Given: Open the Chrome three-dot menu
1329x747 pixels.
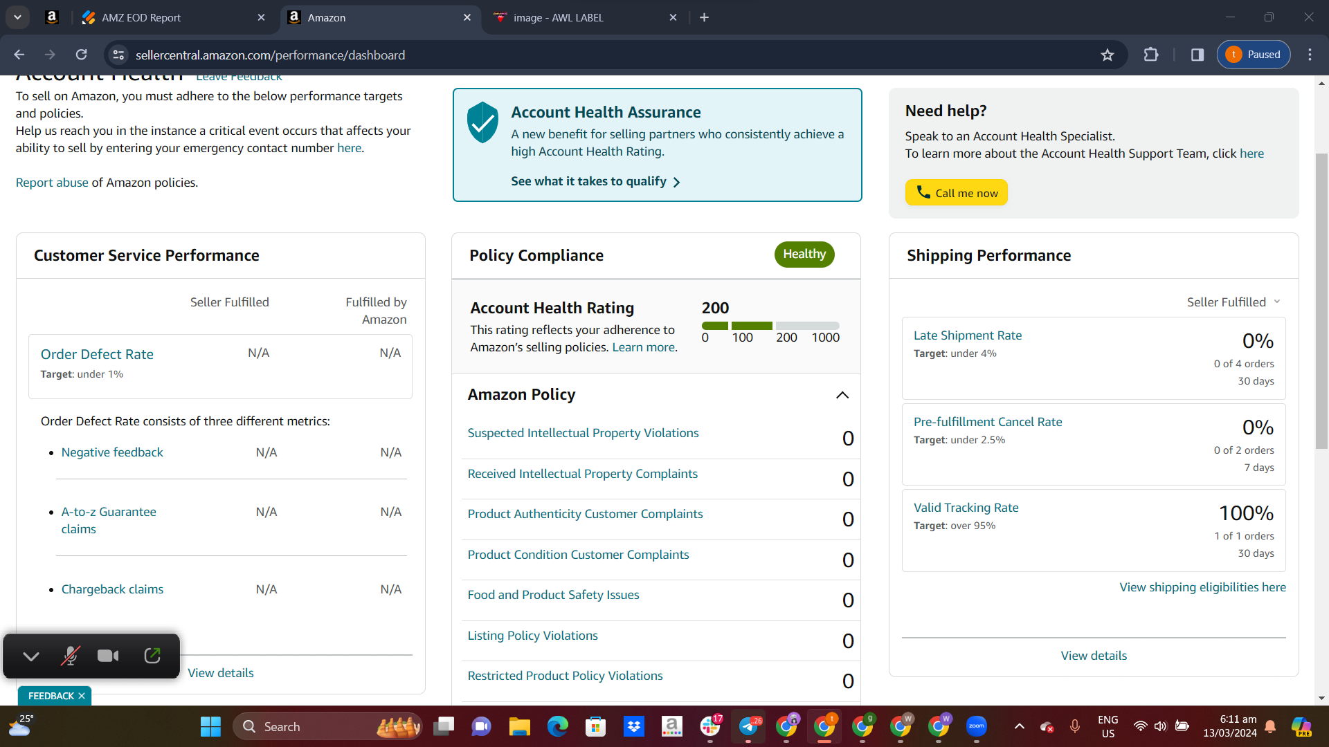Looking at the screenshot, I should (x=1310, y=55).
